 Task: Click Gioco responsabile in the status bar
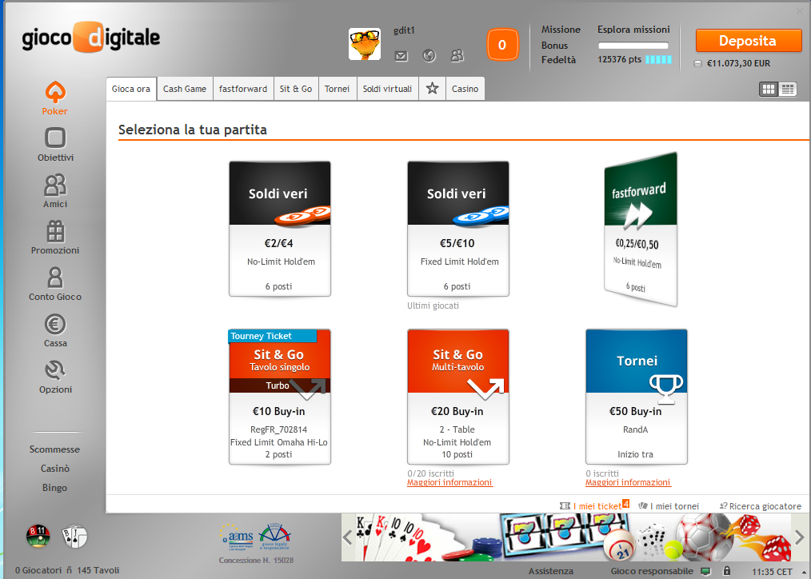652,571
